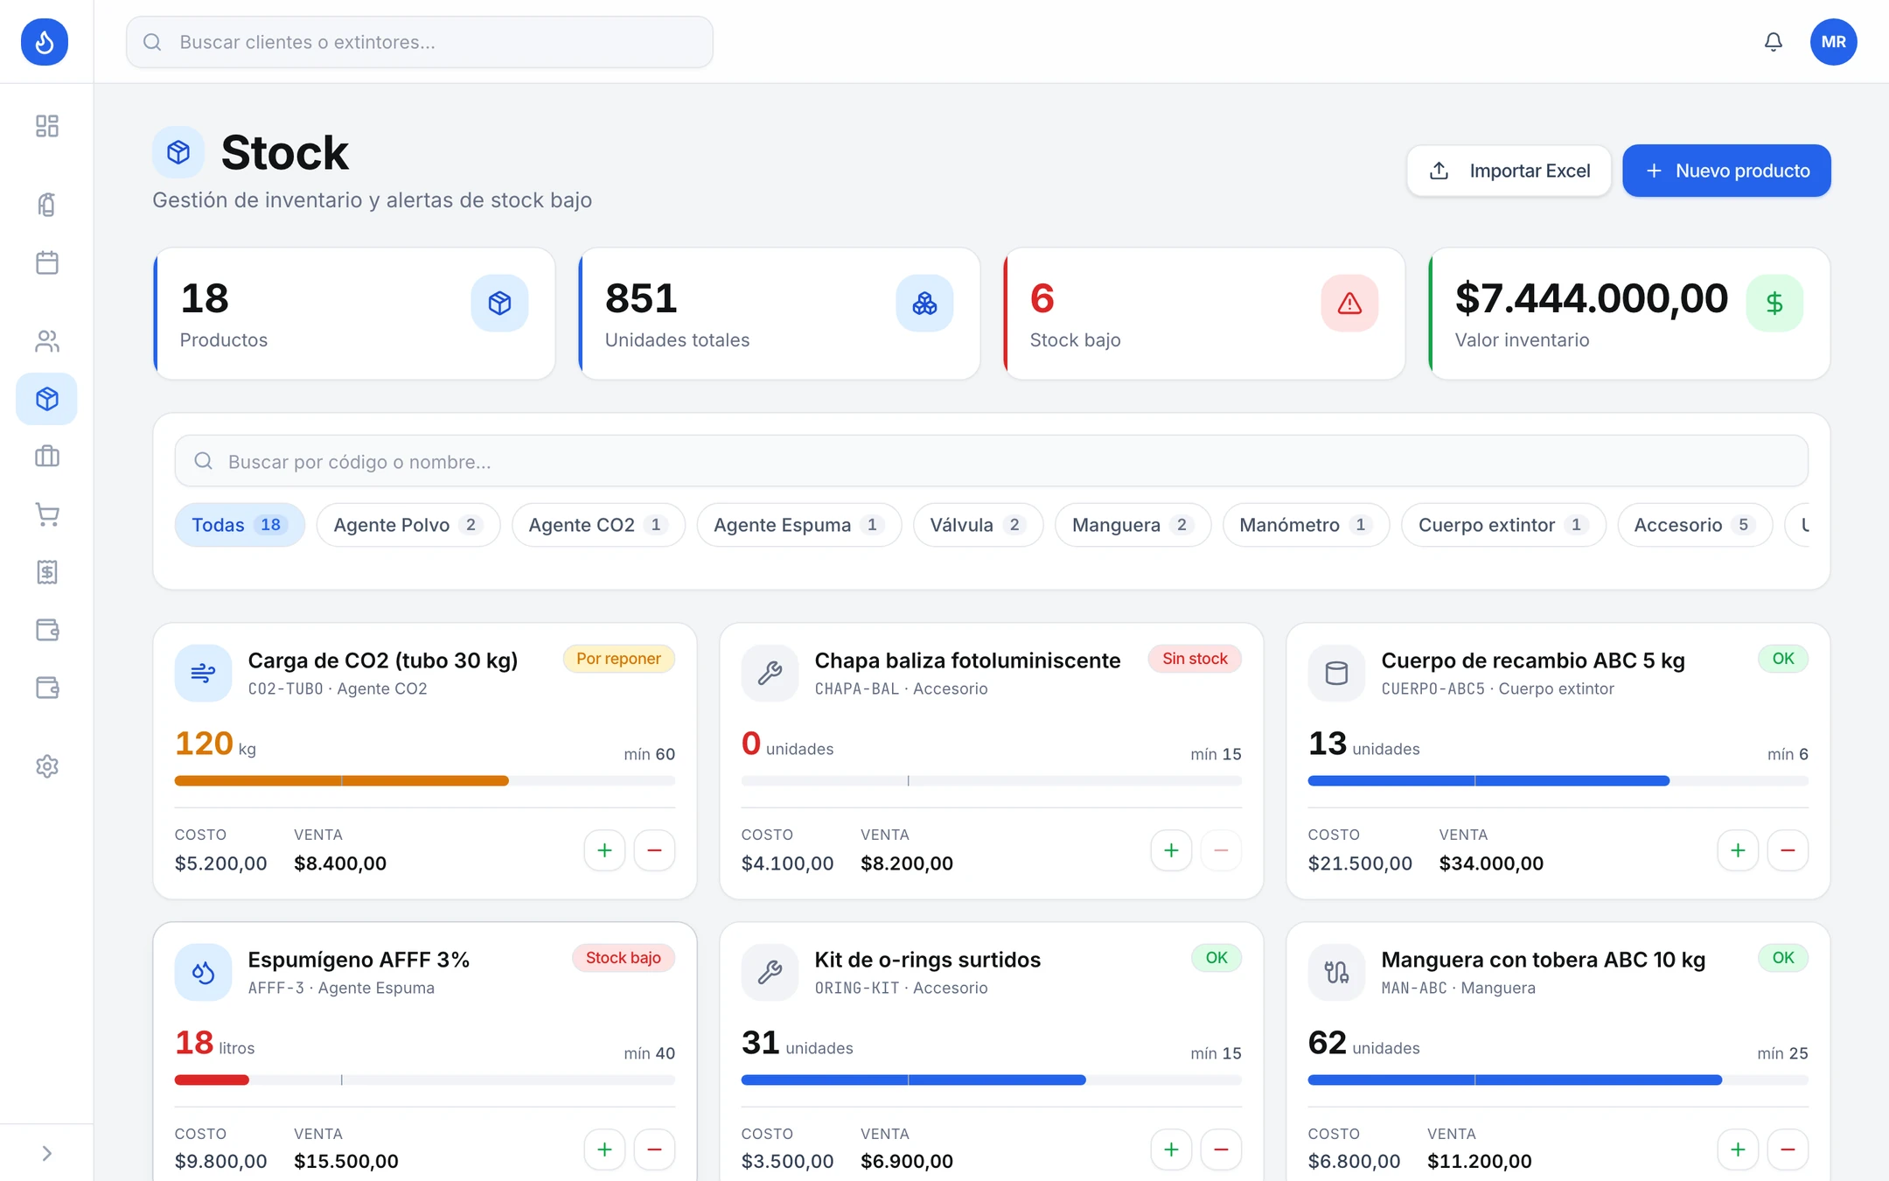Open the notifications bell

coord(1773,42)
